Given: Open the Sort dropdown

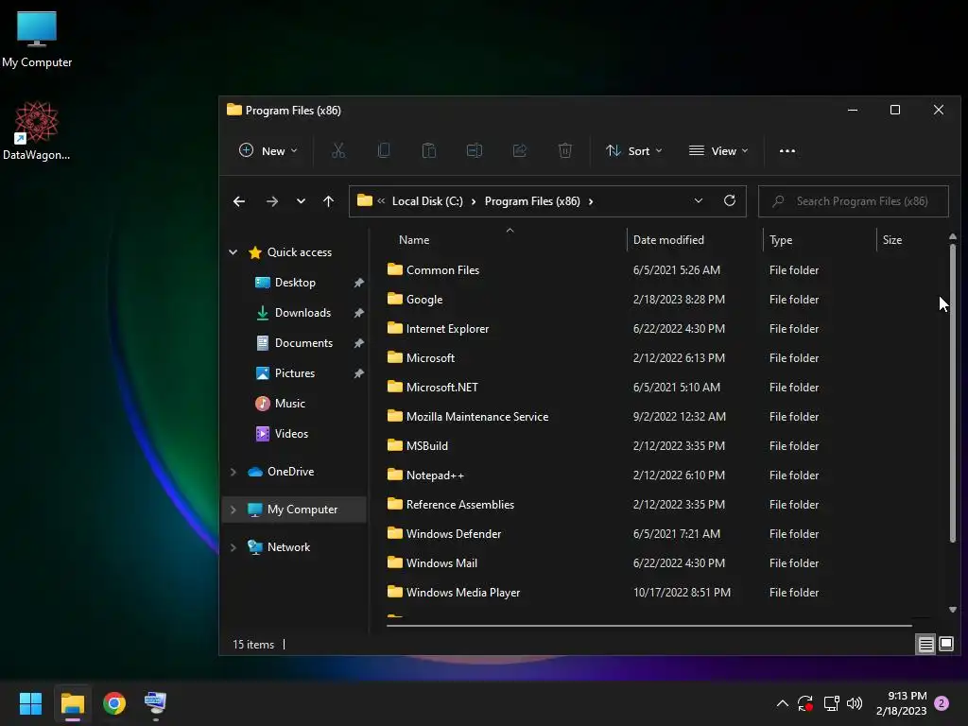Looking at the screenshot, I should point(634,150).
